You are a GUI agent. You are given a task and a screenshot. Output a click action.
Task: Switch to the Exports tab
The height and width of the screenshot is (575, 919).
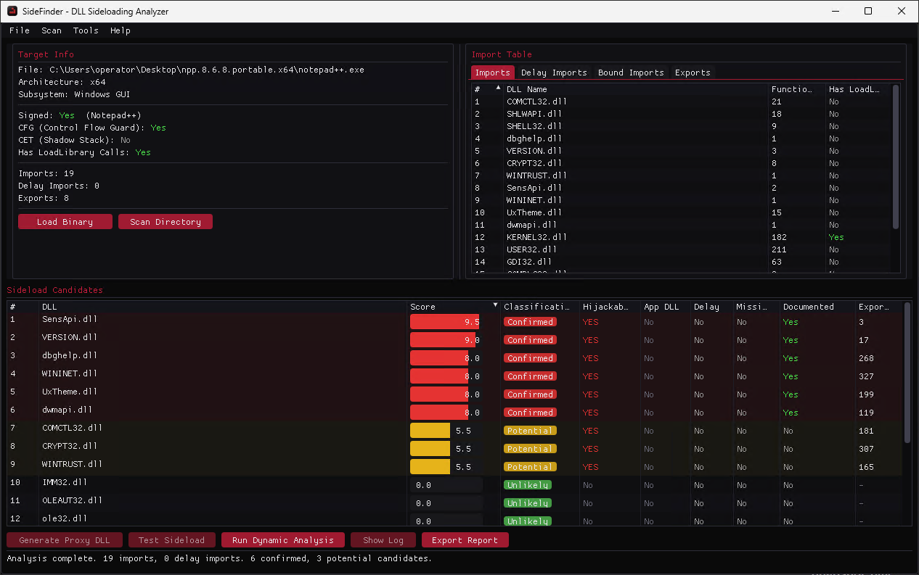click(x=693, y=73)
